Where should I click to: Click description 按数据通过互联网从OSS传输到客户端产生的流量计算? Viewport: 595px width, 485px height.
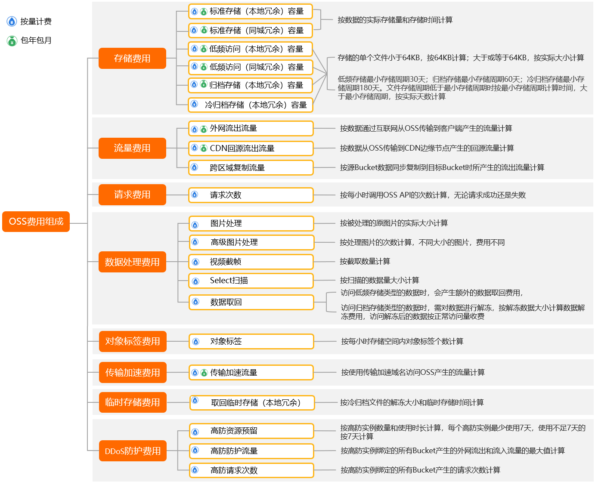426,128
